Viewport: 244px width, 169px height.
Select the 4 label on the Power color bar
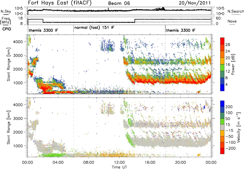(x=226, y=85)
